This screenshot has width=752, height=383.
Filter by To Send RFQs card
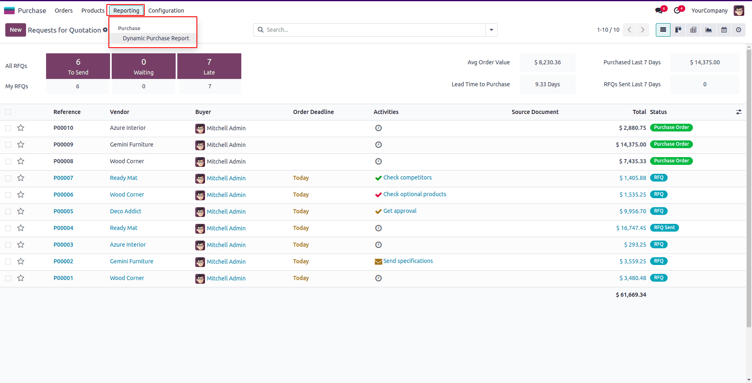(x=78, y=66)
